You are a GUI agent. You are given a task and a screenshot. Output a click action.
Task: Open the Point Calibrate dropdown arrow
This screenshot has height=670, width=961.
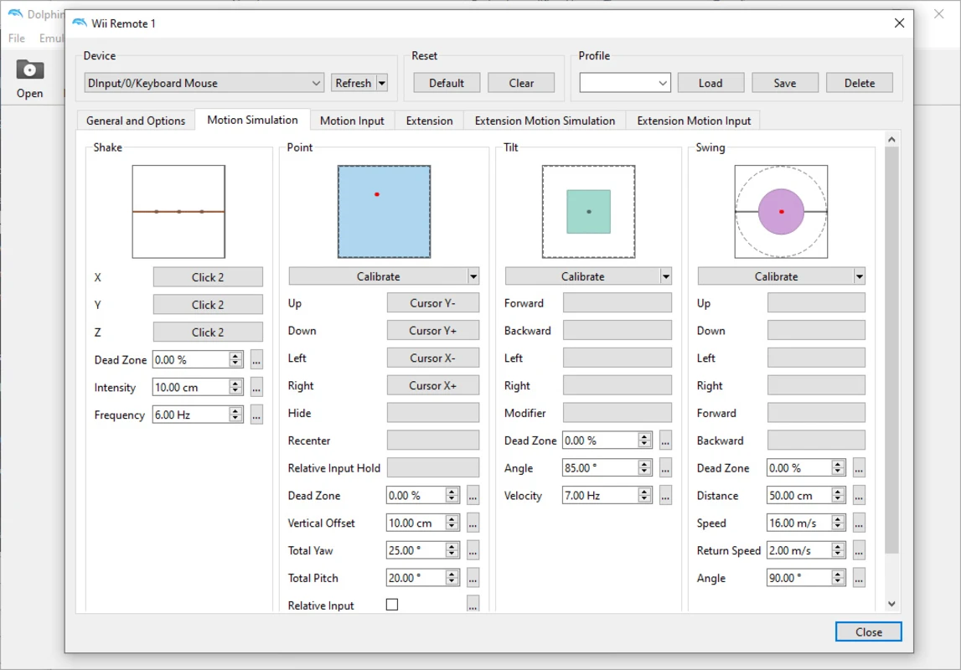coord(473,276)
